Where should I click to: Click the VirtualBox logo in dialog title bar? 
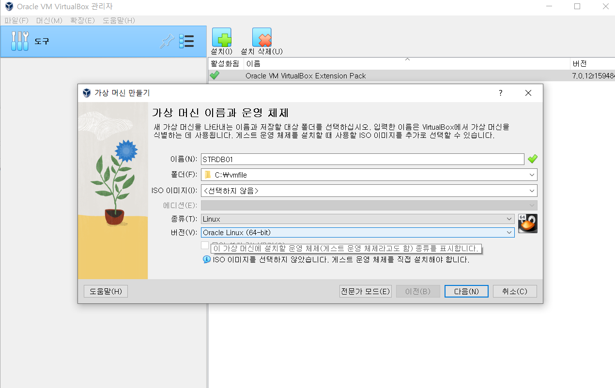87,93
